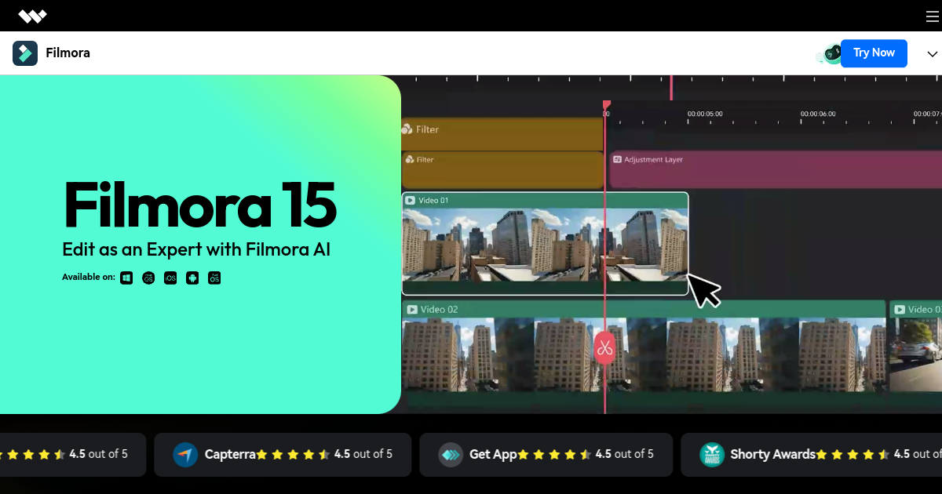
Task: Click the Get App icon in the ratings strip
Action: (x=451, y=454)
